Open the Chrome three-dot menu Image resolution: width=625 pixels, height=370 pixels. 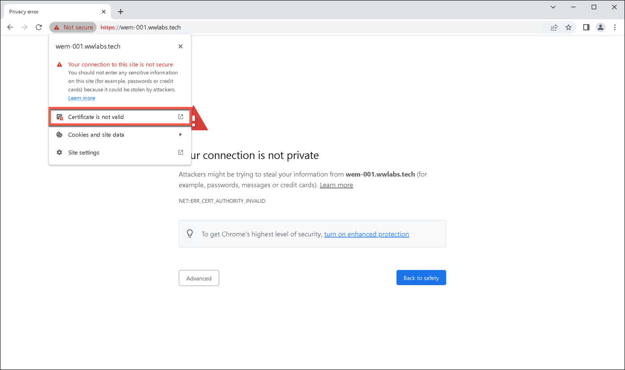click(x=615, y=27)
